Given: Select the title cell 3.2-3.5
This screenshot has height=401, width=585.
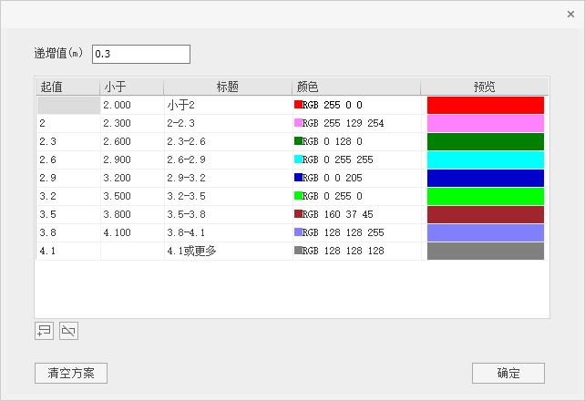Looking at the screenshot, I should tap(227, 196).
